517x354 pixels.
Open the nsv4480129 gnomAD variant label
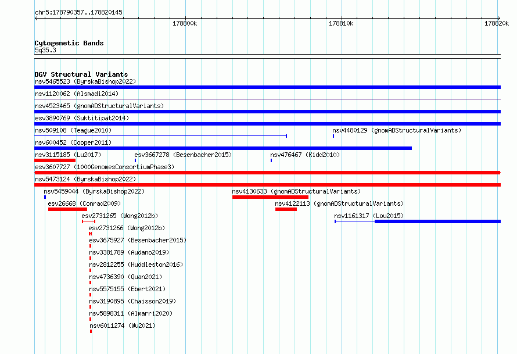(397, 130)
